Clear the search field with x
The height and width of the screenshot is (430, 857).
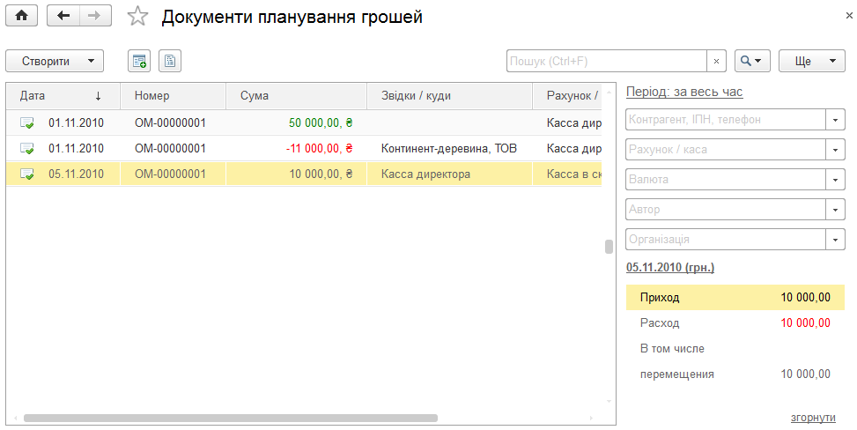pos(717,62)
